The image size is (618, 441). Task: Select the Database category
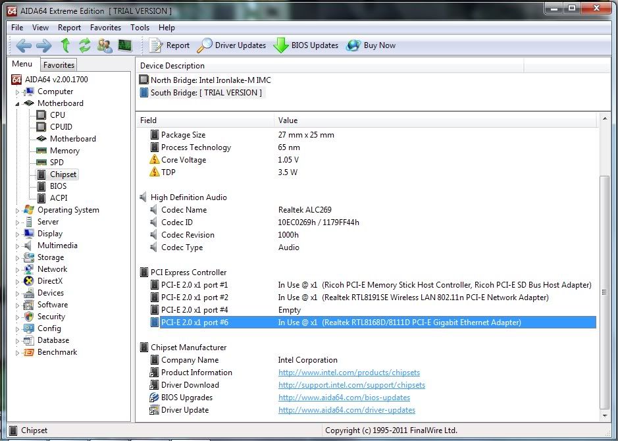[x=53, y=340]
